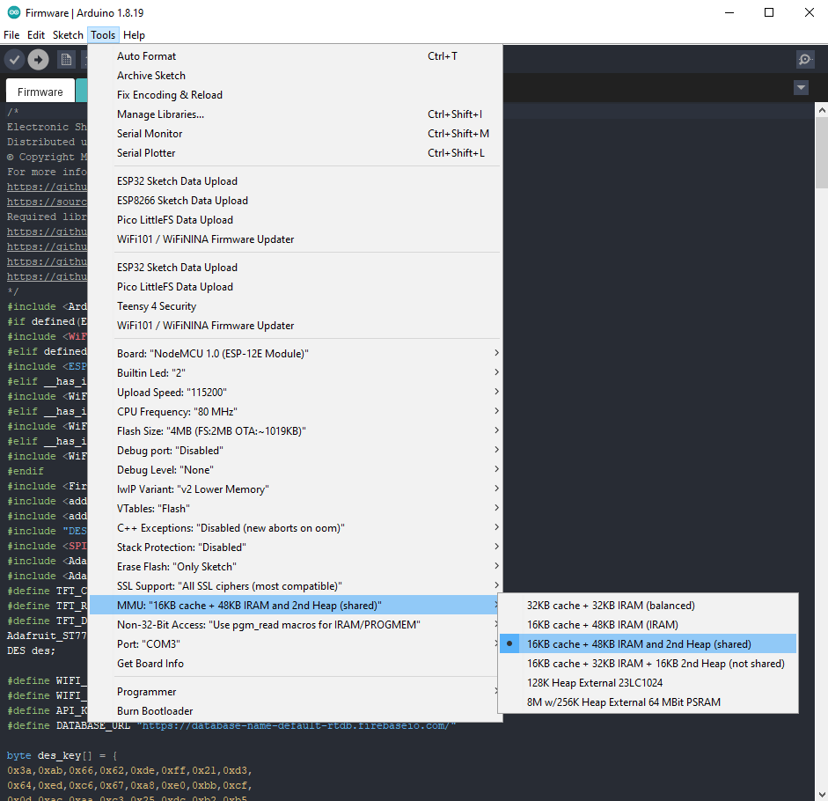Image resolution: width=828 pixels, height=801 pixels.
Task: Click the Verify checkmark toolbar icon
Action: pyautogui.click(x=15, y=59)
